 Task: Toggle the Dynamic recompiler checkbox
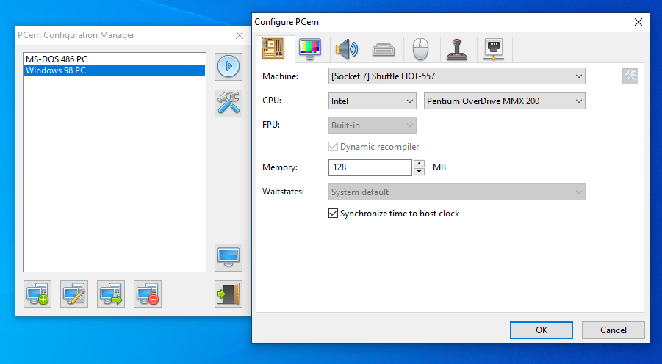(x=333, y=146)
